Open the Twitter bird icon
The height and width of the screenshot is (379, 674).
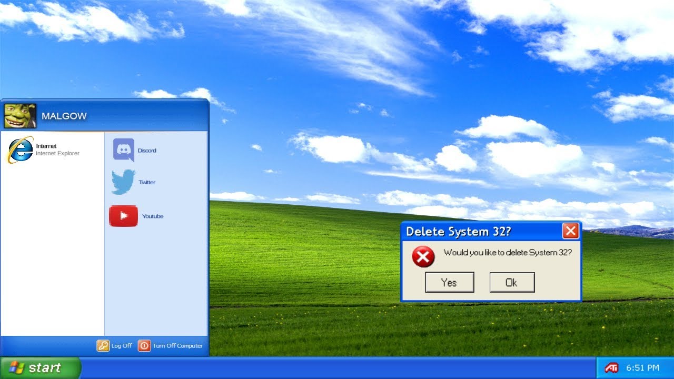[123, 182]
